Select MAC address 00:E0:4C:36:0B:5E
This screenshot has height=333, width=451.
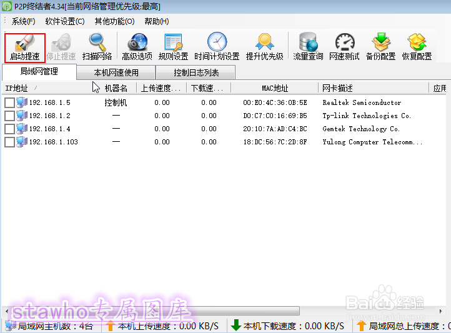[x=275, y=102]
